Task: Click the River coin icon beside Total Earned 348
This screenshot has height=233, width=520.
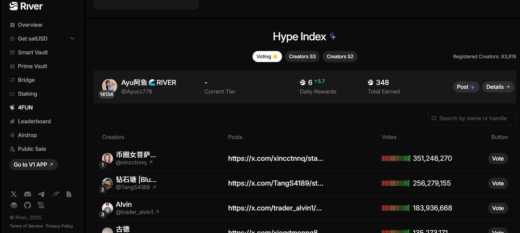Action: pyautogui.click(x=370, y=82)
